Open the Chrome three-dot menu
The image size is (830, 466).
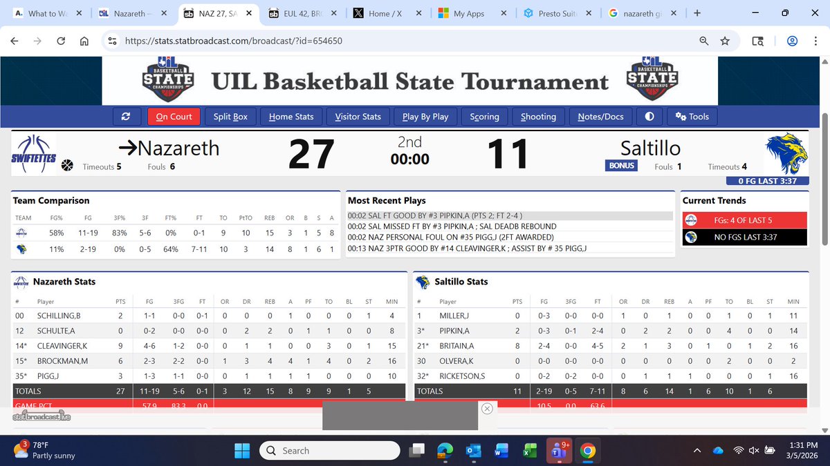pos(815,41)
